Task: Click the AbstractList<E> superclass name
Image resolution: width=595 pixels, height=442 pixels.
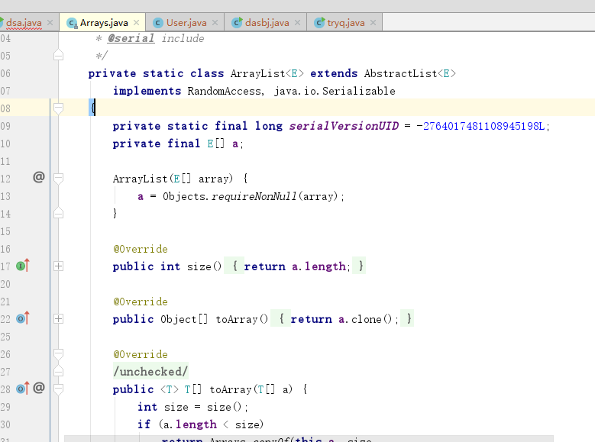Action: 410,73
